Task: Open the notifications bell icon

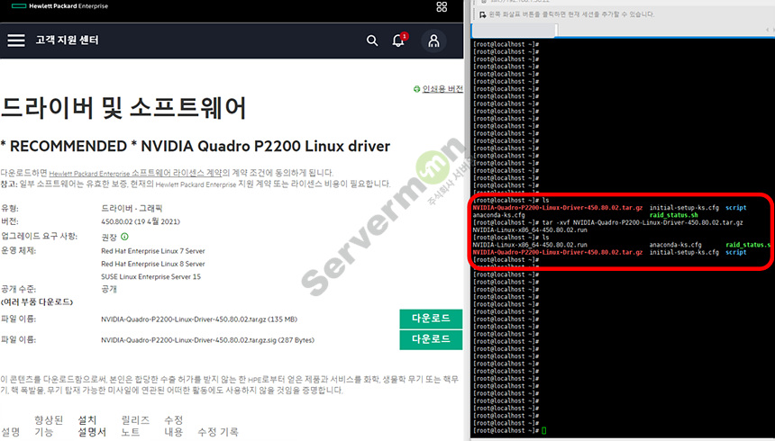Action: [398, 40]
